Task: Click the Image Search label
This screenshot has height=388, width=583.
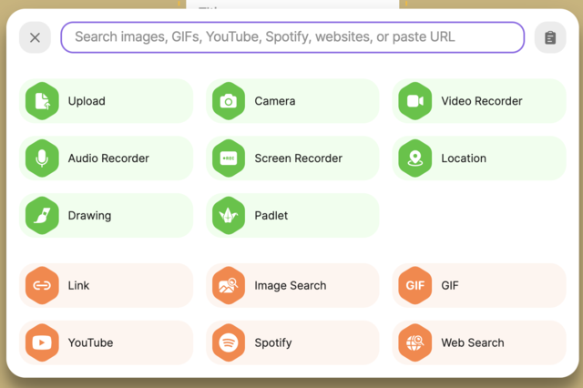Action: click(x=291, y=285)
